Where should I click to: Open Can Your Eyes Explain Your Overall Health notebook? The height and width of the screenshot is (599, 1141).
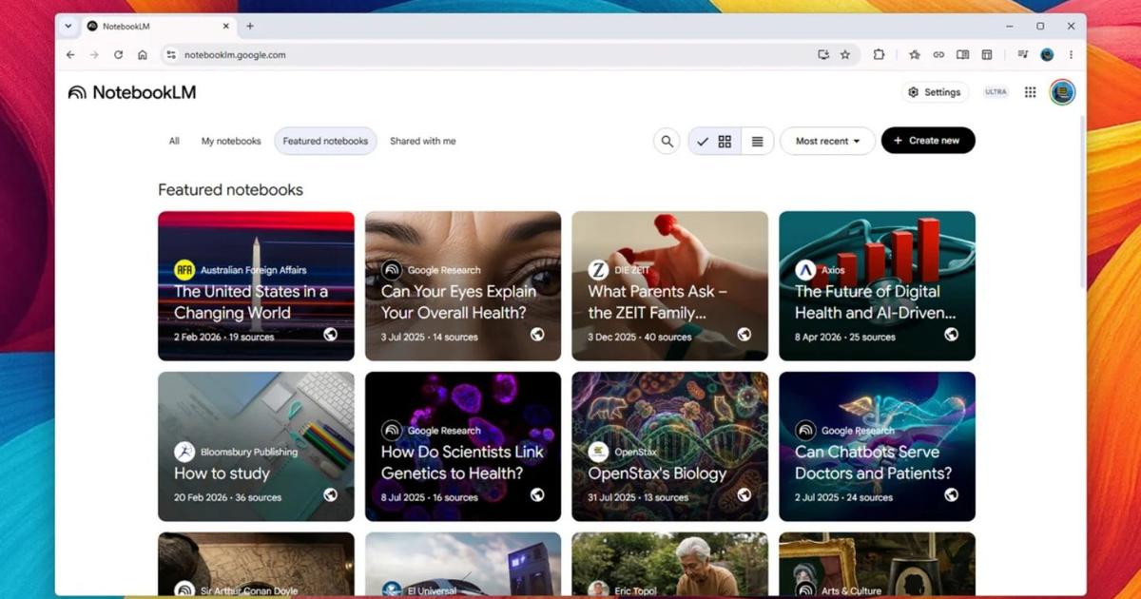(463, 285)
